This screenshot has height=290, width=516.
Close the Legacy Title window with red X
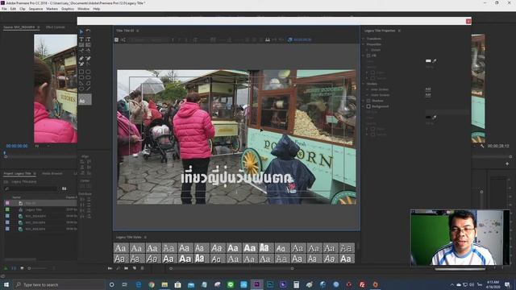click(468, 22)
